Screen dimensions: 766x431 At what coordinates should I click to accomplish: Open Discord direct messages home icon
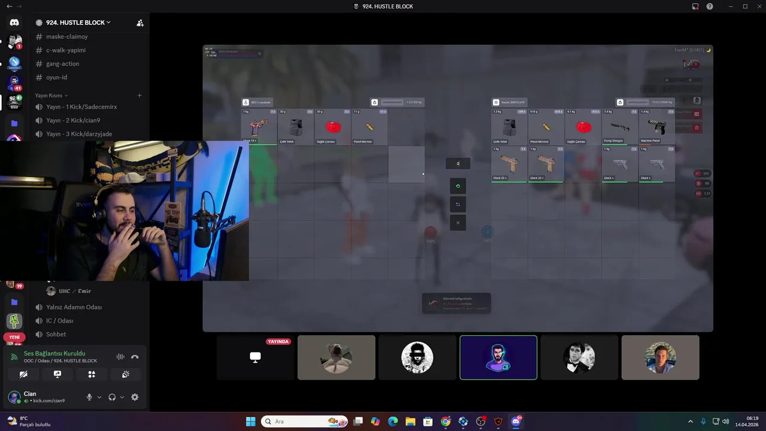pyautogui.click(x=14, y=22)
